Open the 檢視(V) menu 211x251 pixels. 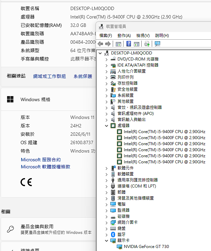coord(143,36)
